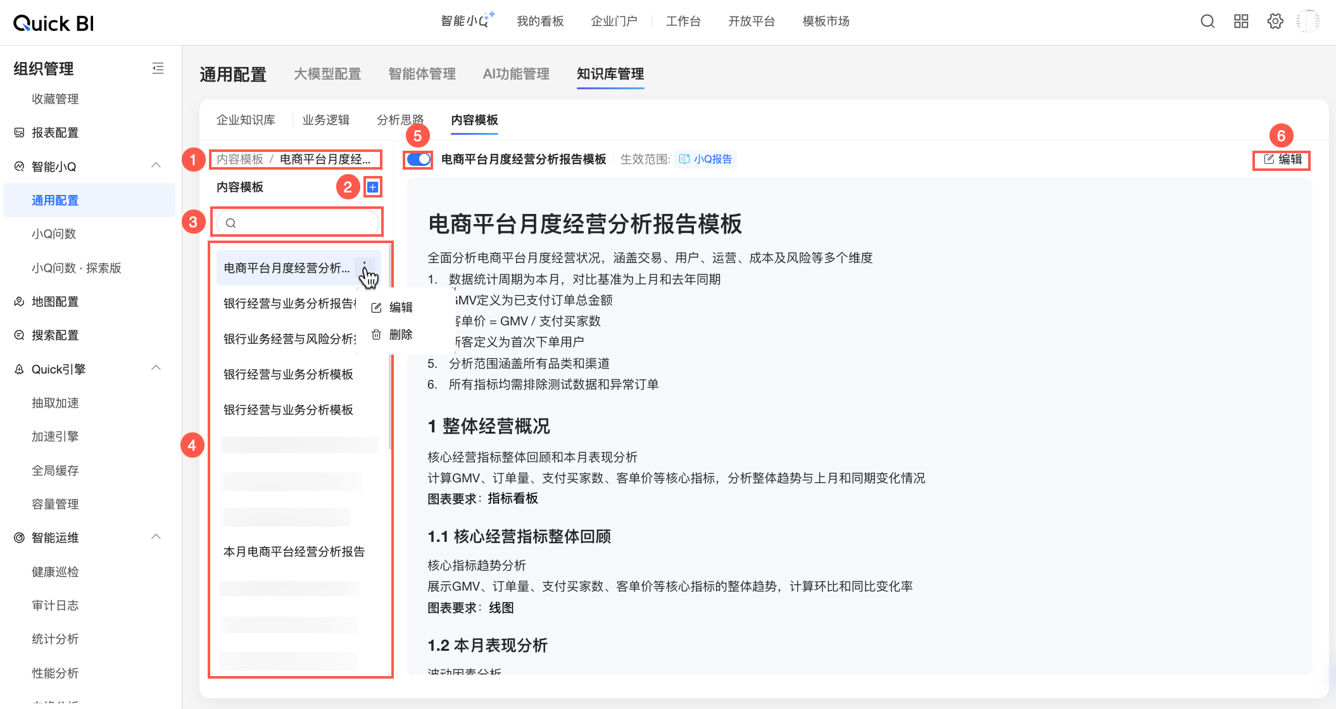Collapse the 智能运维 sidebar section

pos(156,537)
